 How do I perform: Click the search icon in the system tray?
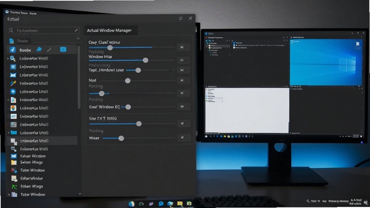pos(308,201)
